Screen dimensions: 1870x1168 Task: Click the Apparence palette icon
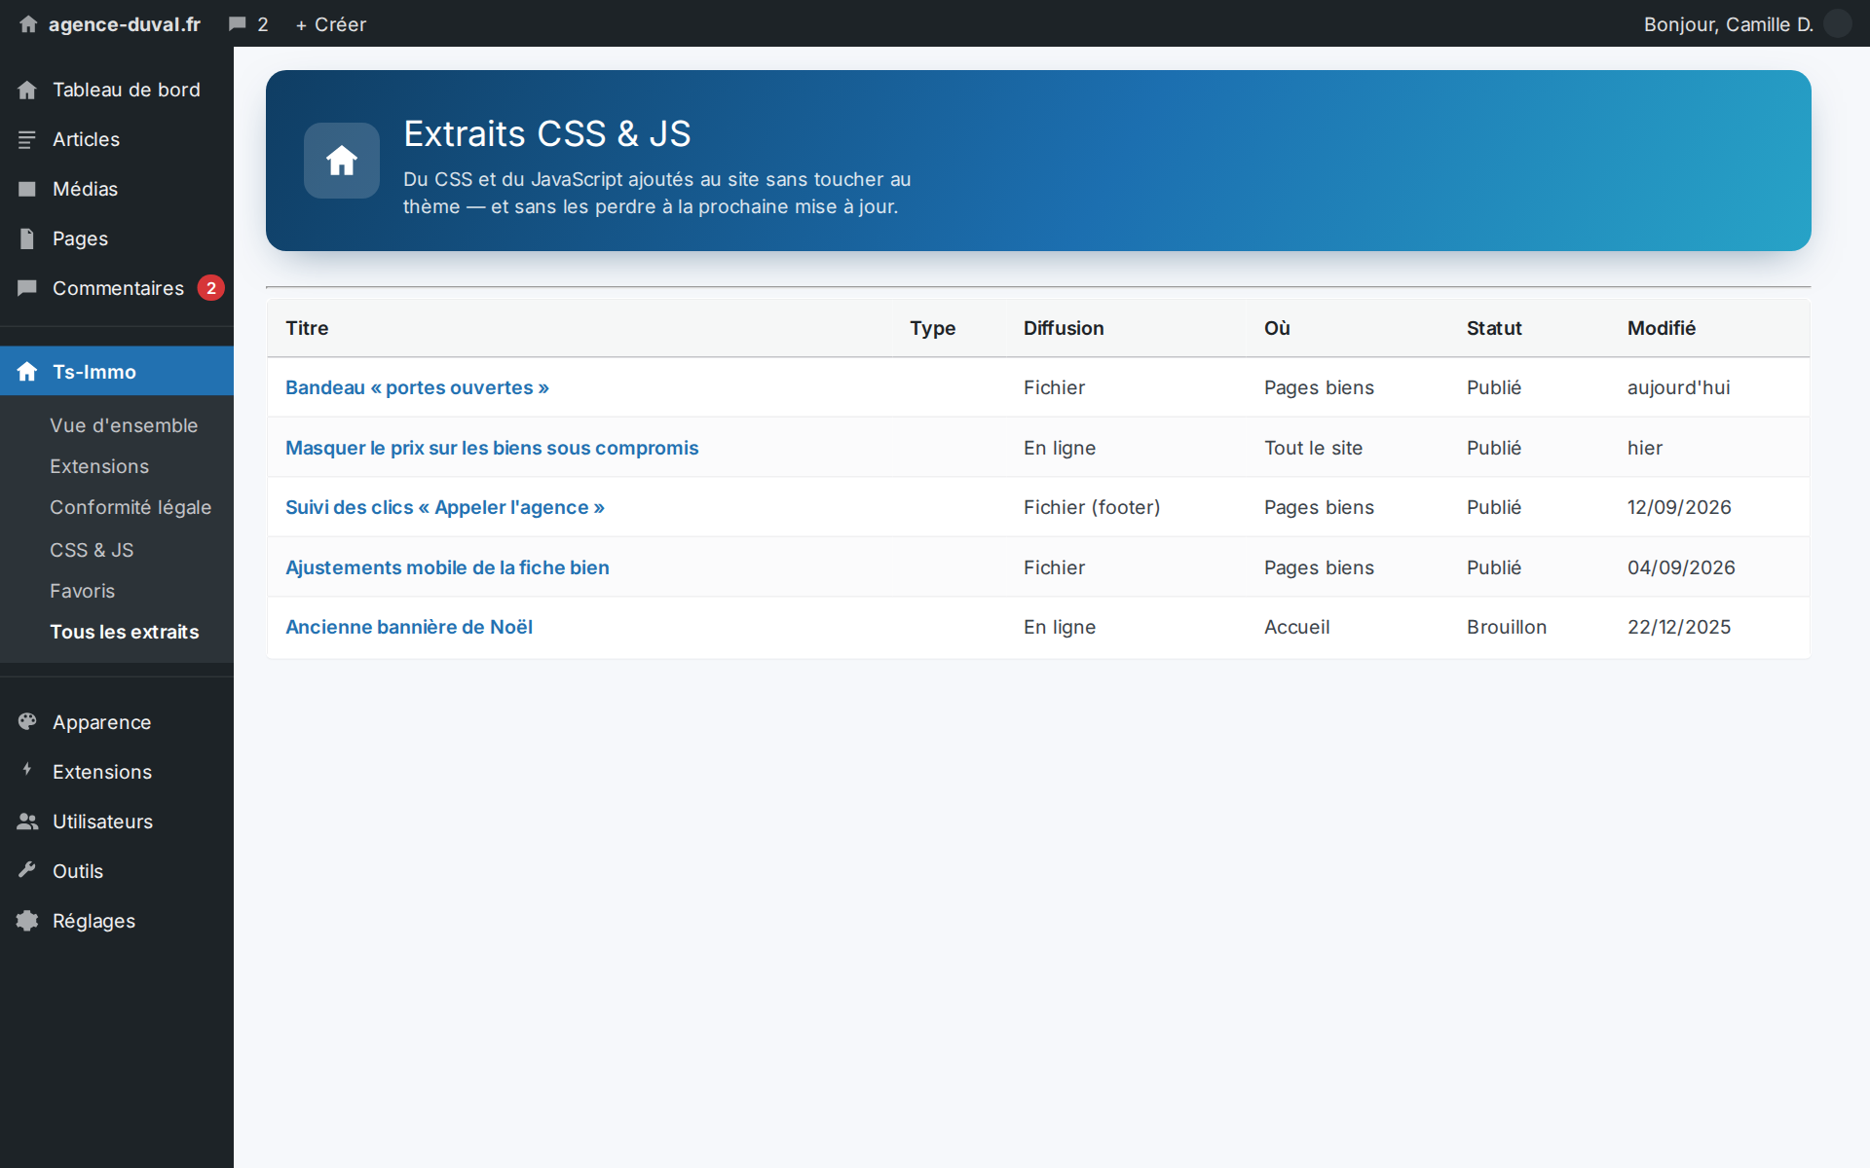pos(27,722)
